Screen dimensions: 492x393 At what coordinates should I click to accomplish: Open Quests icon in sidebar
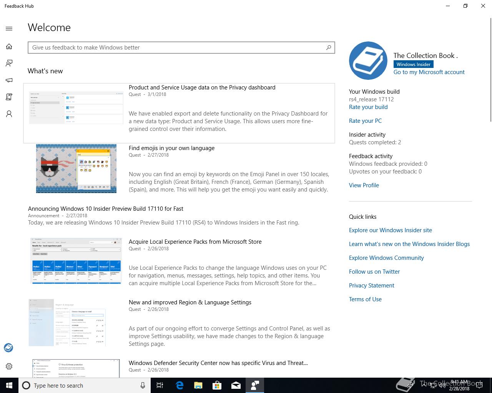9,97
